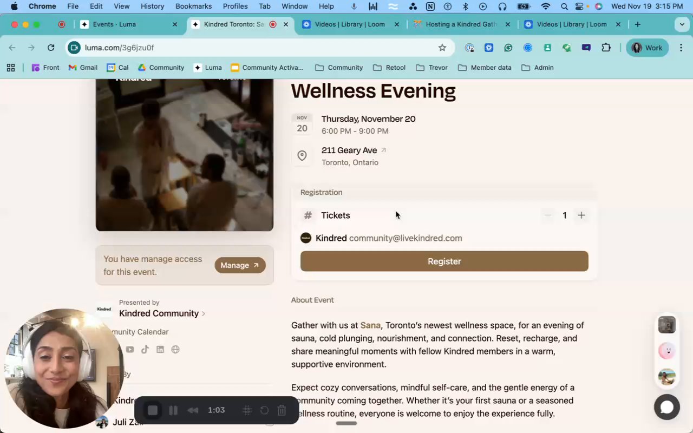Decrease ticket count with minus

[x=547, y=215]
